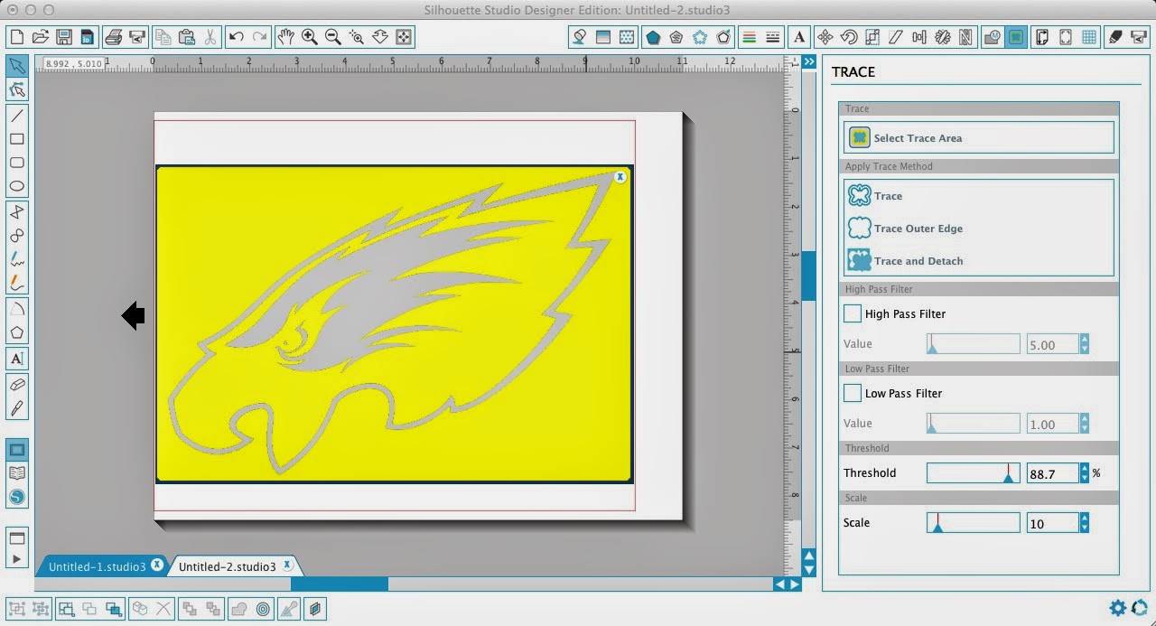The image size is (1156, 626).
Task: Enable the High Pass Filter
Action: [852, 313]
